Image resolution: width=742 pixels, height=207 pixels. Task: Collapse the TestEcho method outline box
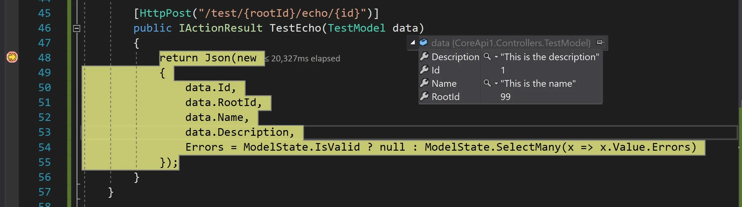(x=76, y=28)
